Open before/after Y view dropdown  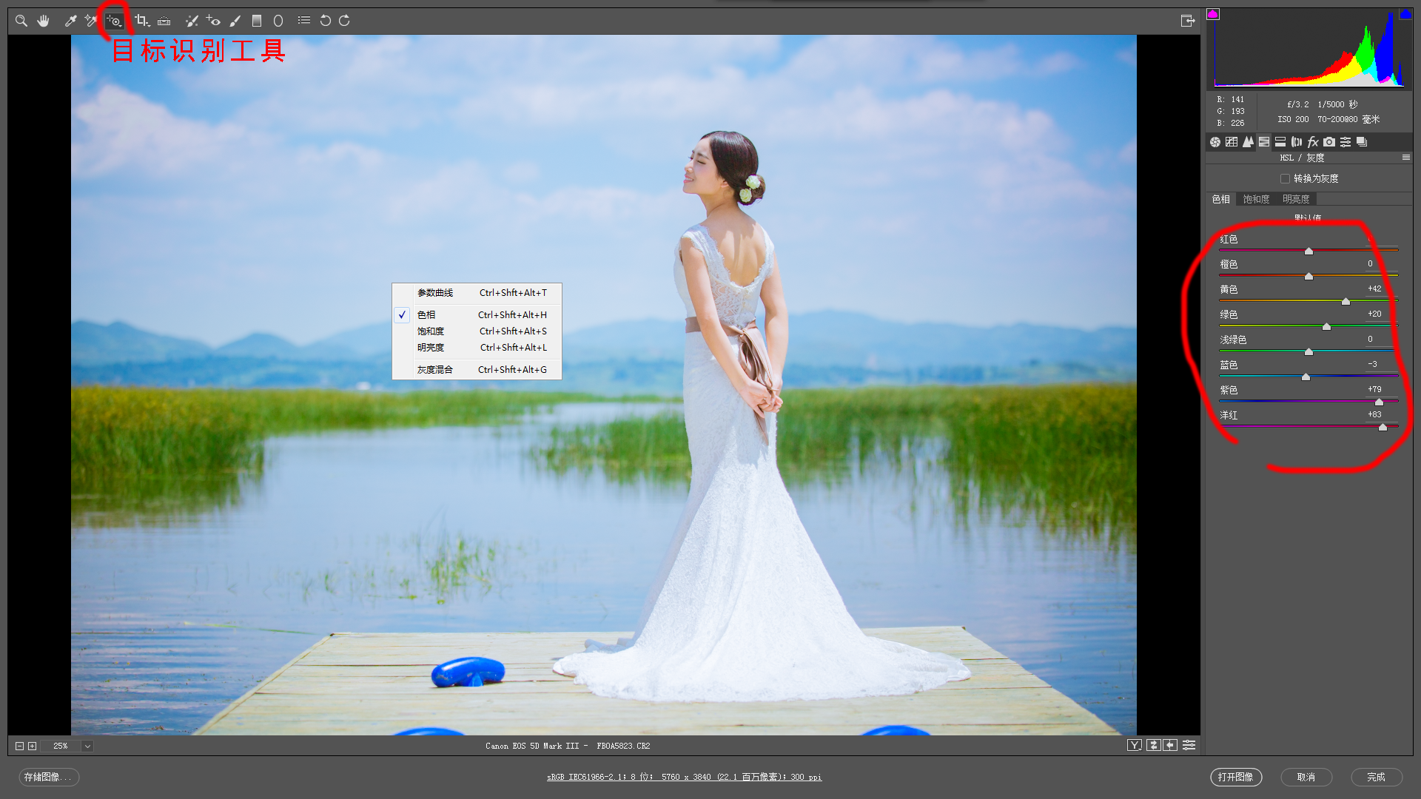coord(1135,746)
